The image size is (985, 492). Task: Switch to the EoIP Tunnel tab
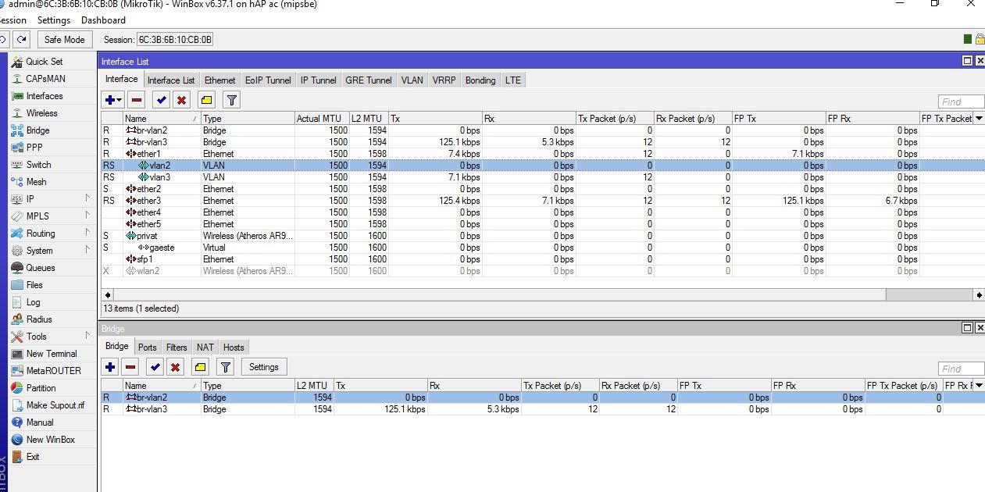point(268,80)
